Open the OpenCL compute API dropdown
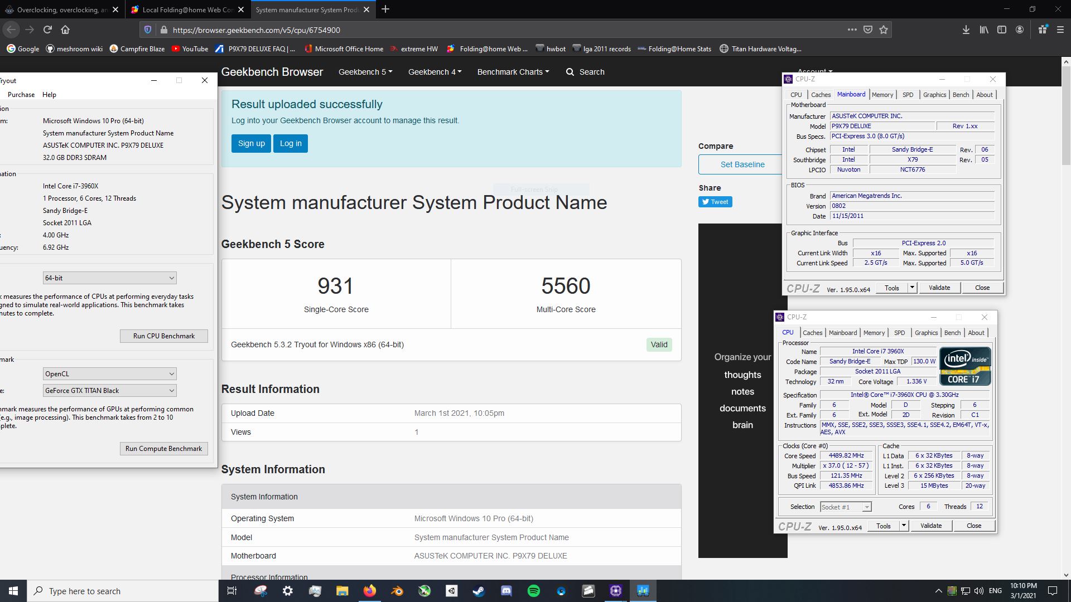This screenshot has width=1071, height=602. [x=110, y=373]
